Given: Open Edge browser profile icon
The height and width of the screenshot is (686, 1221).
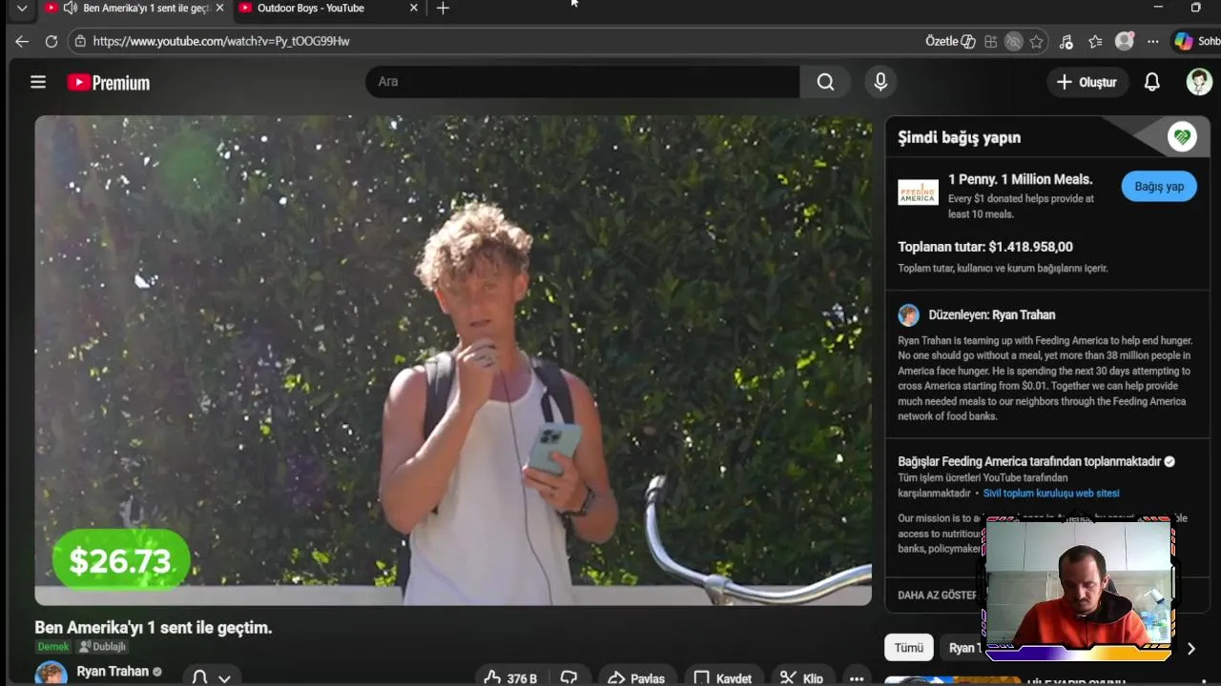Looking at the screenshot, I should click(x=1125, y=41).
